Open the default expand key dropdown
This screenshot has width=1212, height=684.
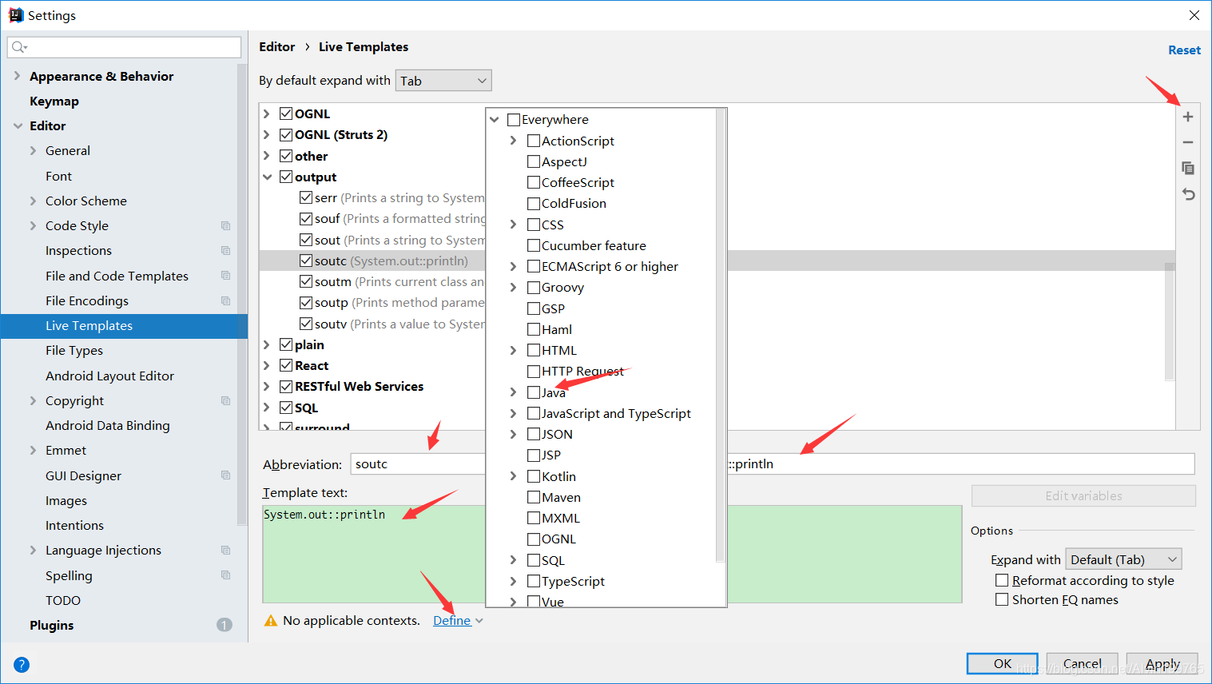(443, 81)
